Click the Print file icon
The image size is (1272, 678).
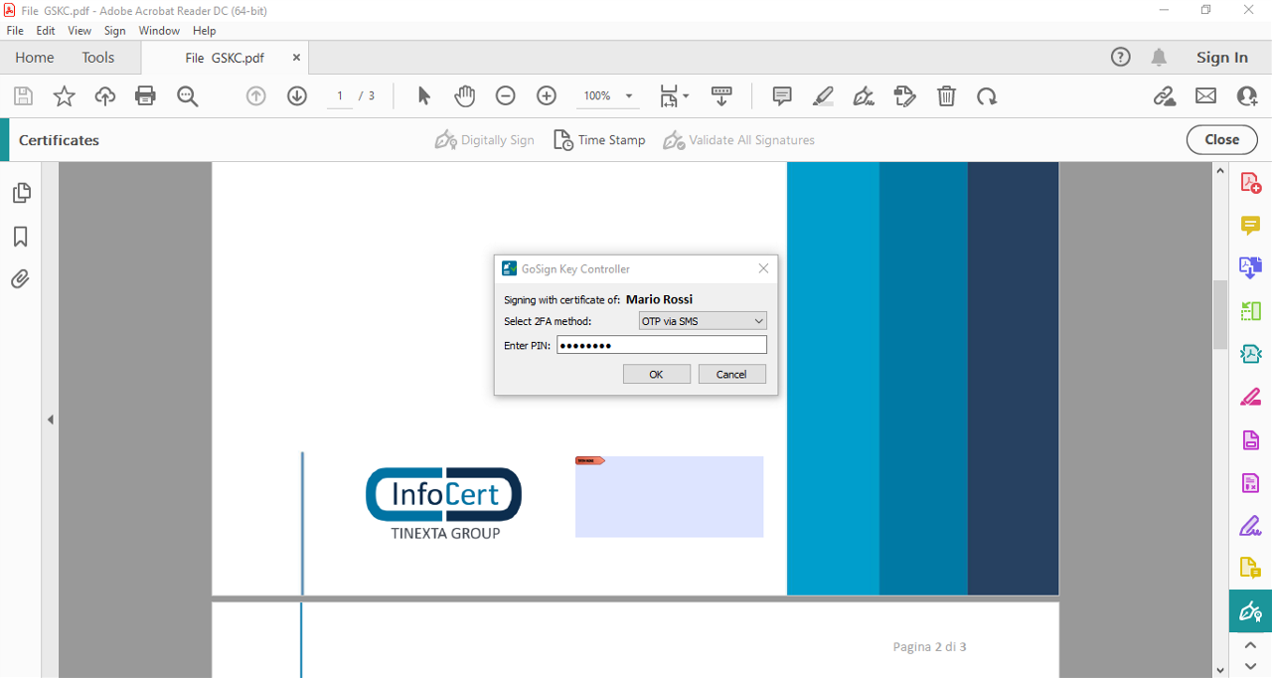coord(145,96)
